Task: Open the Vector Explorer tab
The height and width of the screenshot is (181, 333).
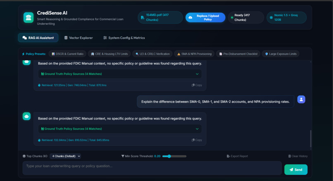Action: (78, 38)
